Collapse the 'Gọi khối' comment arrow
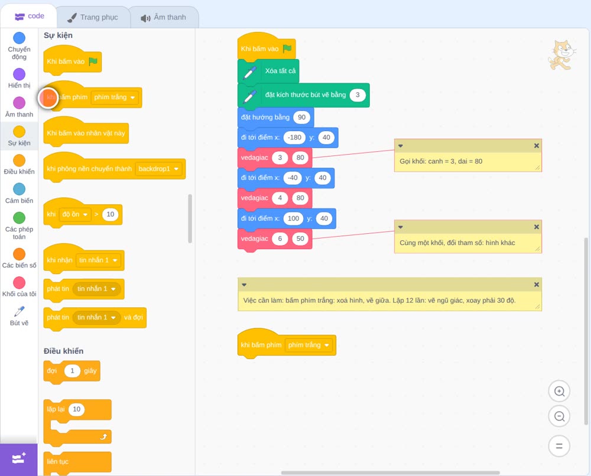591x476 pixels. coord(401,146)
